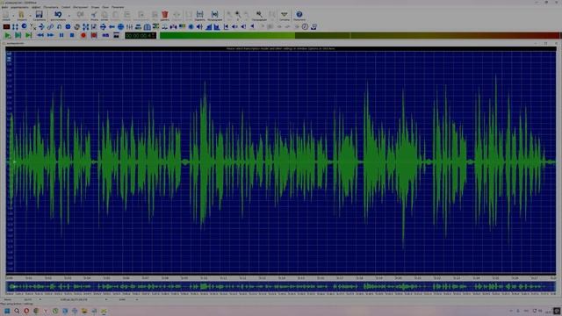Expand the dropdown arrow next to Open
Viewport: 562px width, 316px height.
pos(30,16)
